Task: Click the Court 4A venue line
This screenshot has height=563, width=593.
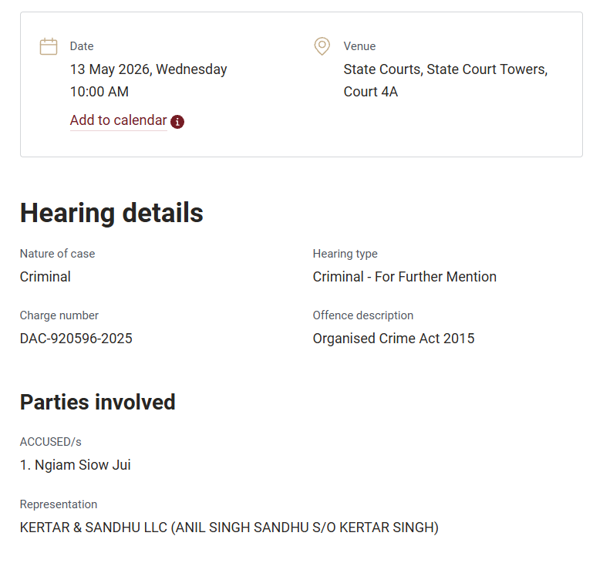Action: [x=371, y=92]
